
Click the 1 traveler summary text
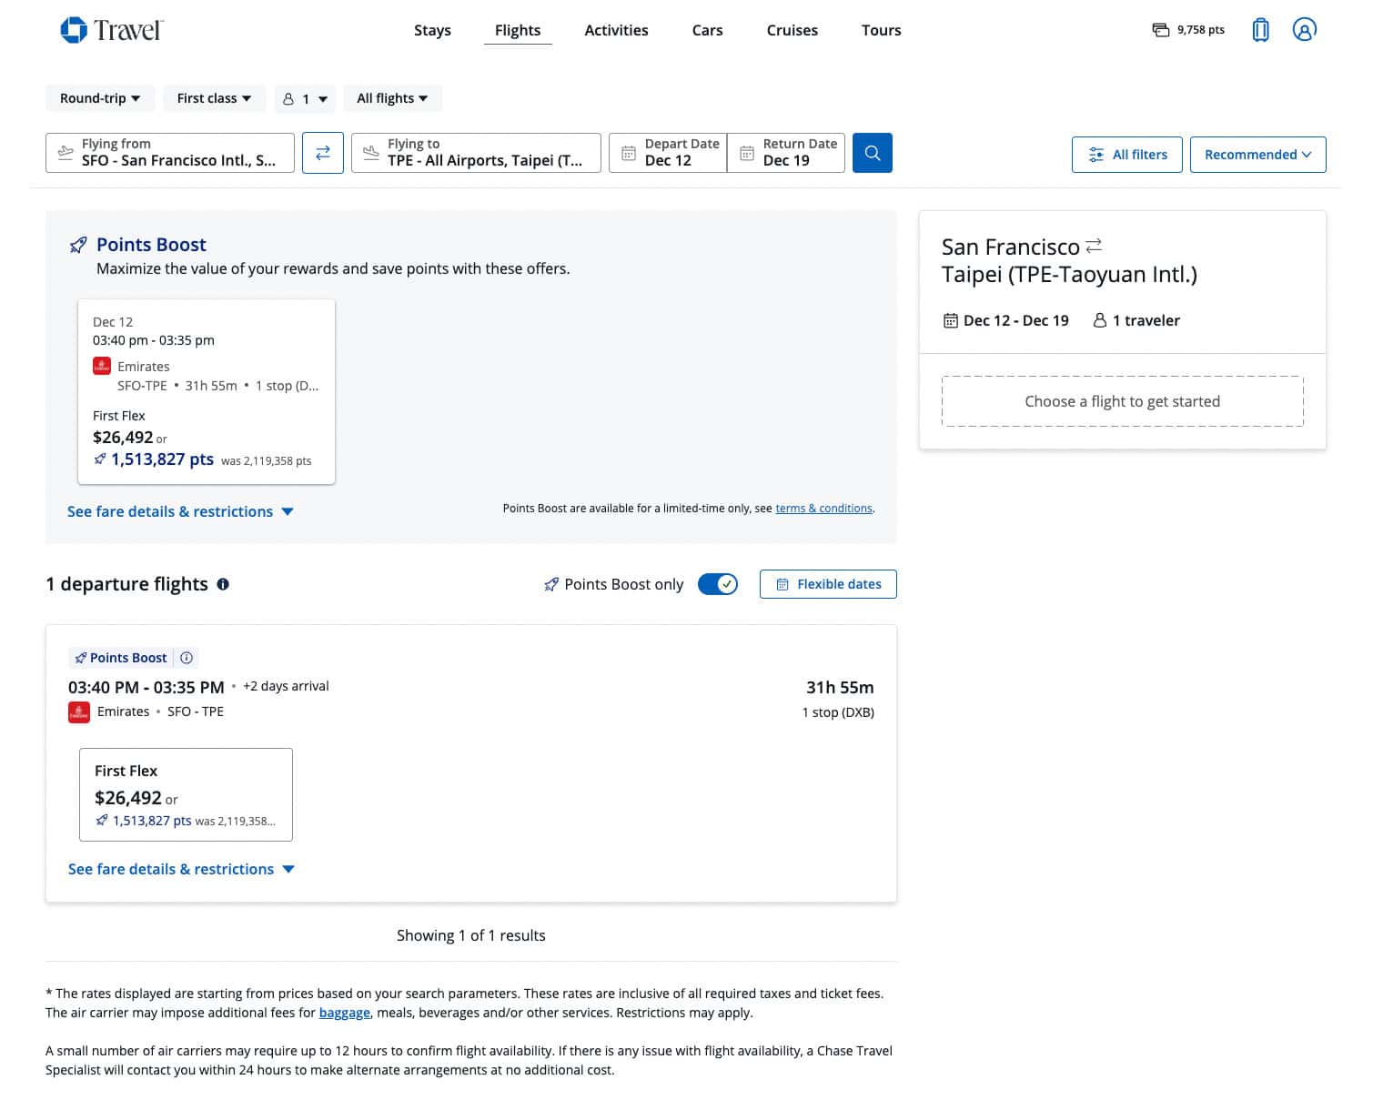(1136, 320)
